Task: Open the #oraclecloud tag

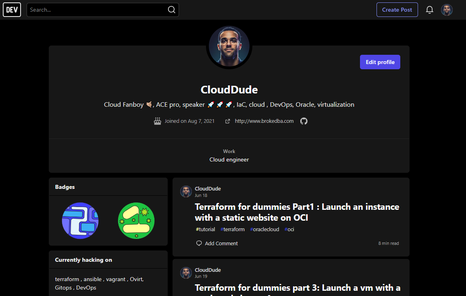Action: pos(264,230)
